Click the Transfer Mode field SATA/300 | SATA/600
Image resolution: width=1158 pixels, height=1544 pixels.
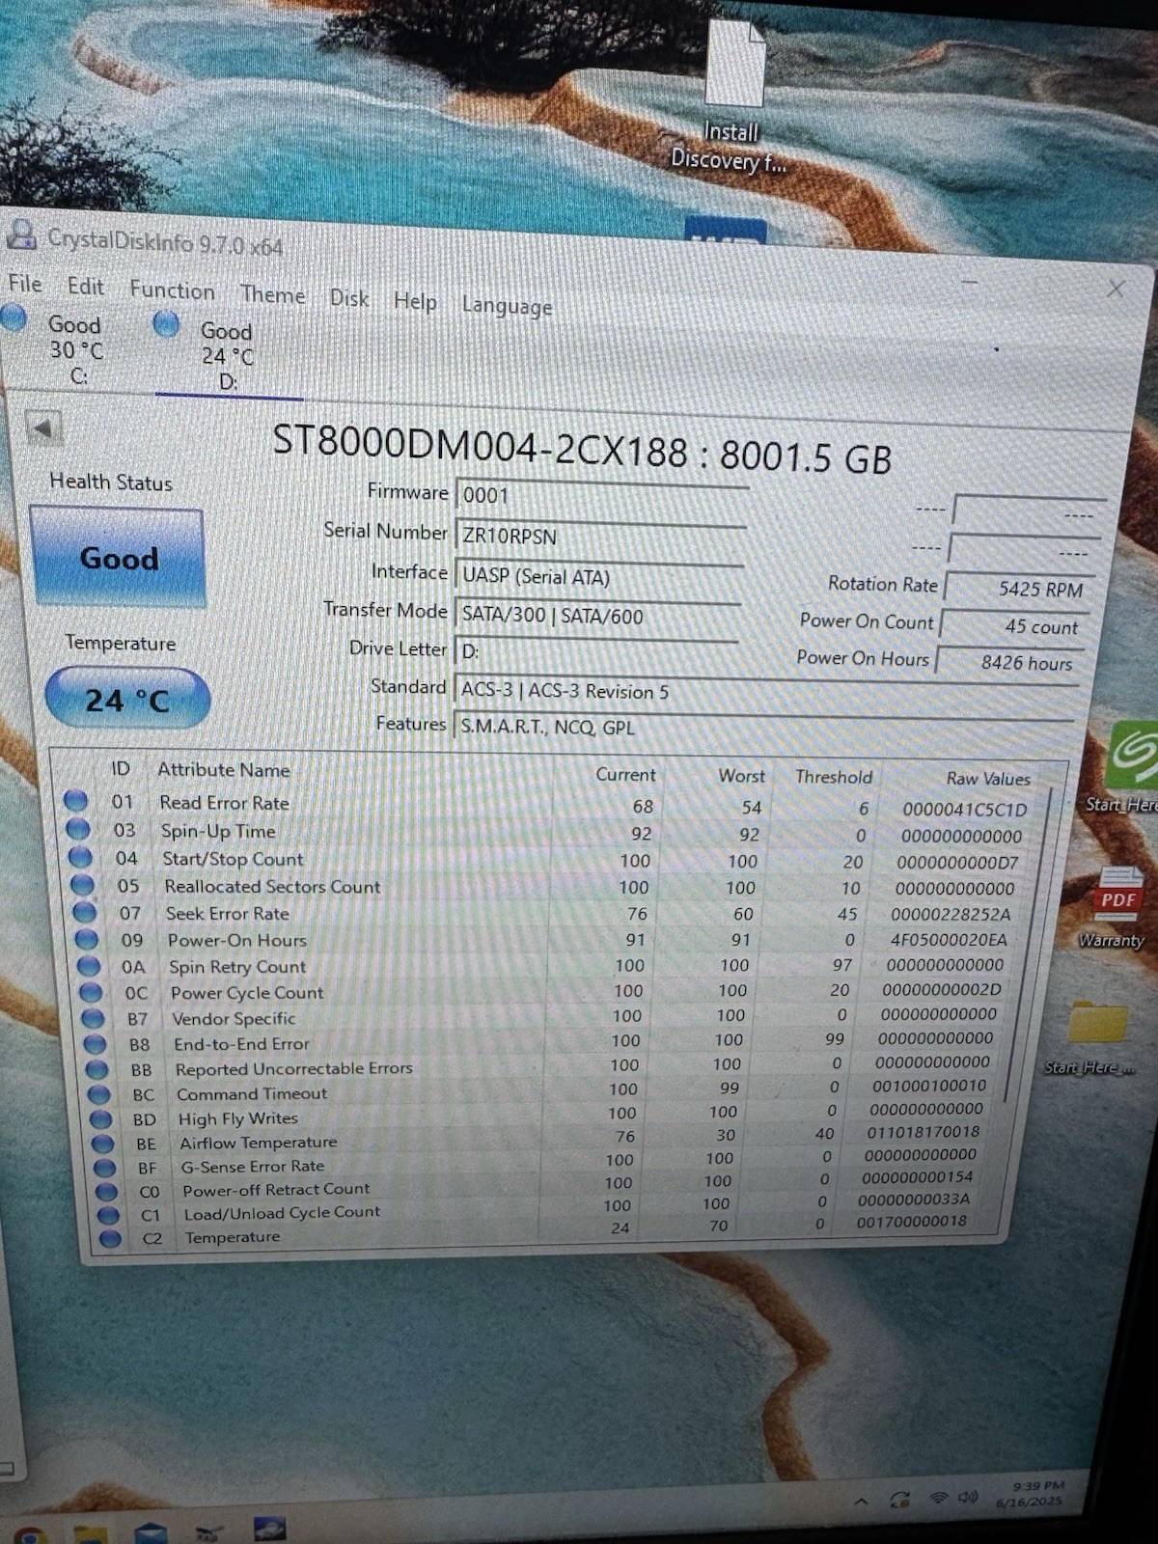pyautogui.click(x=597, y=615)
